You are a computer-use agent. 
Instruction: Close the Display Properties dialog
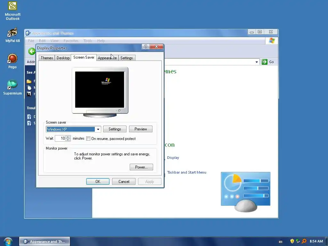[156, 46]
